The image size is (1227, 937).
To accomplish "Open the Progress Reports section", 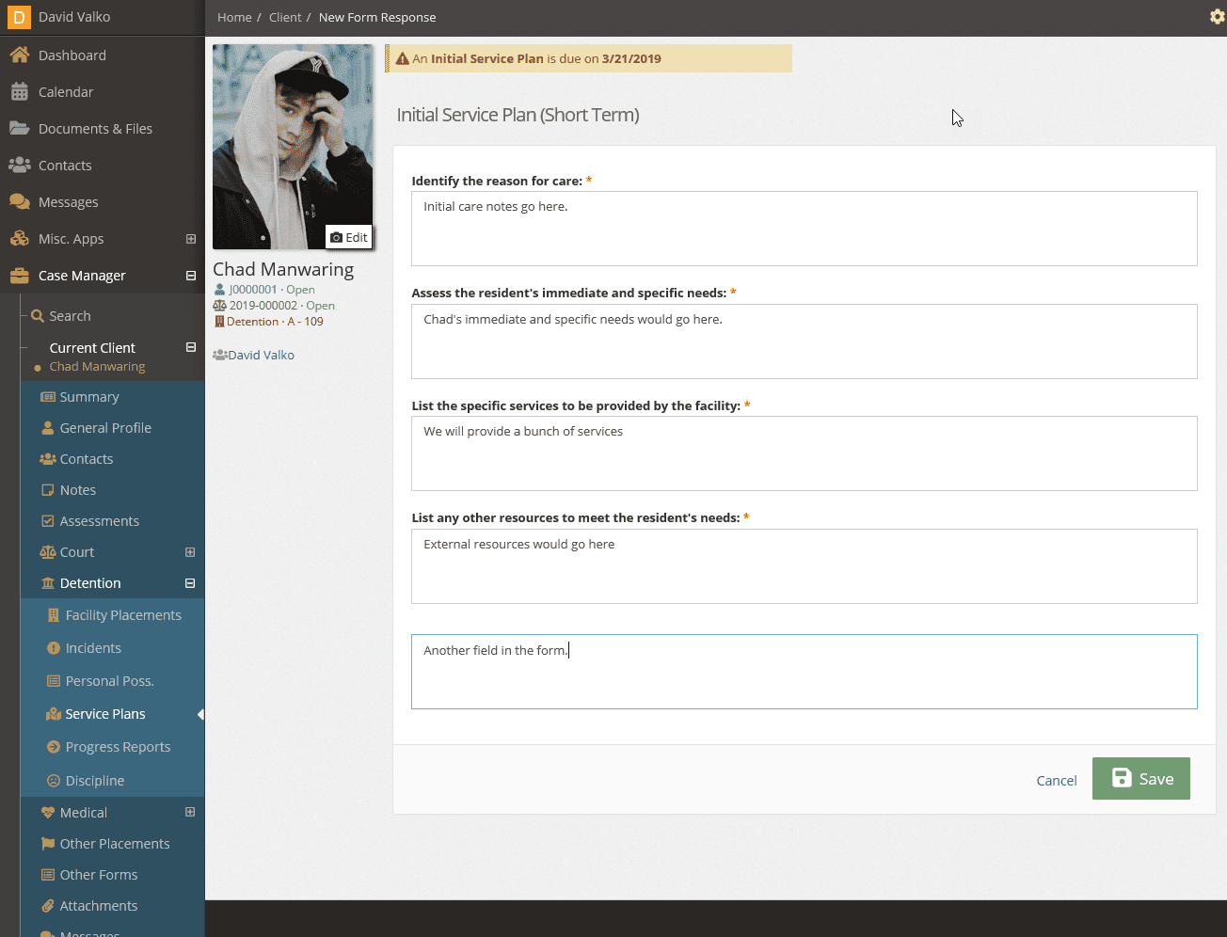I will pyautogui.click(x=117, y=746).
